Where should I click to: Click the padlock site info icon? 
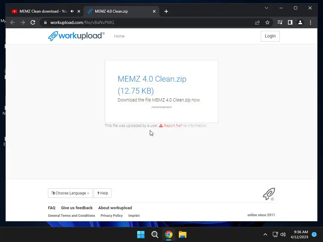point(45,22)
